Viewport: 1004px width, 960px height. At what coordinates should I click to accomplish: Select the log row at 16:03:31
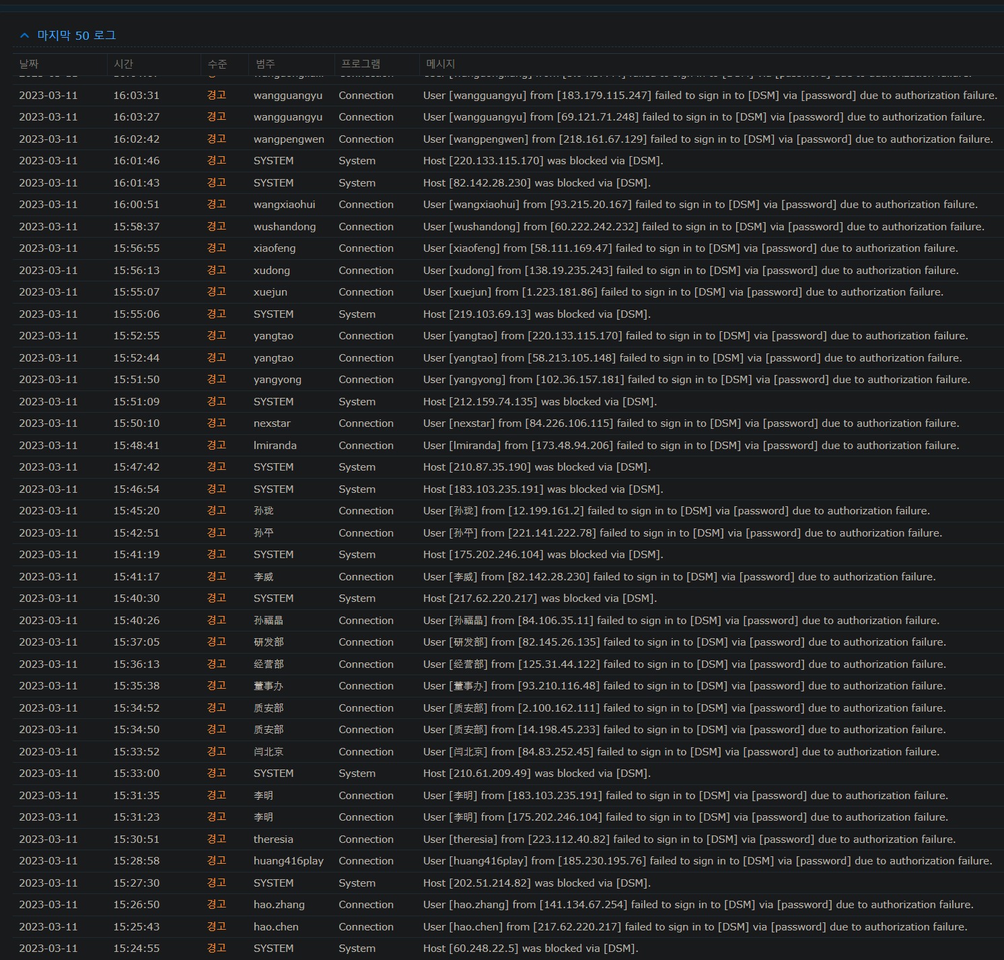(508, 96)
